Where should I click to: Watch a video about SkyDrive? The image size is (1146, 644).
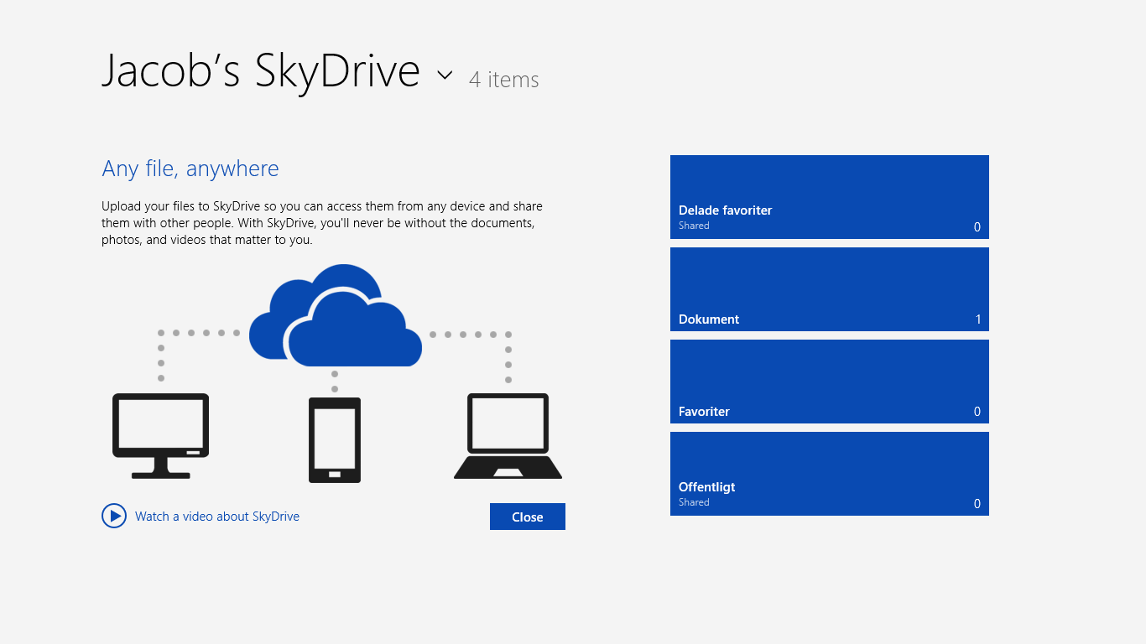[x=216, y=516]
